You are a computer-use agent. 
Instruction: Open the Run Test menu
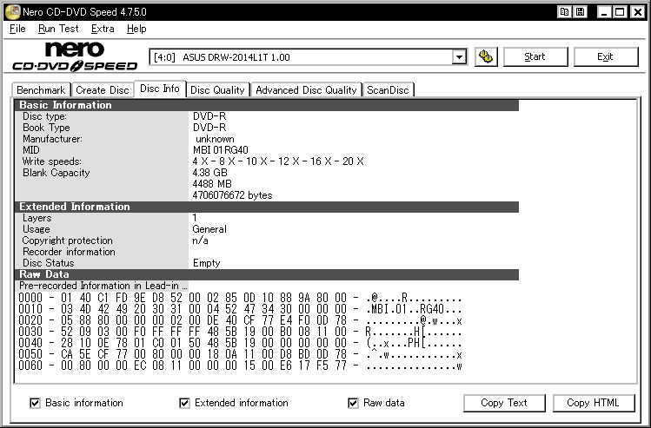click(x=58, y=29)
